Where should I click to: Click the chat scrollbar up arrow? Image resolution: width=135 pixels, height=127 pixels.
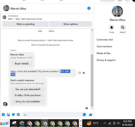(92, 30)
